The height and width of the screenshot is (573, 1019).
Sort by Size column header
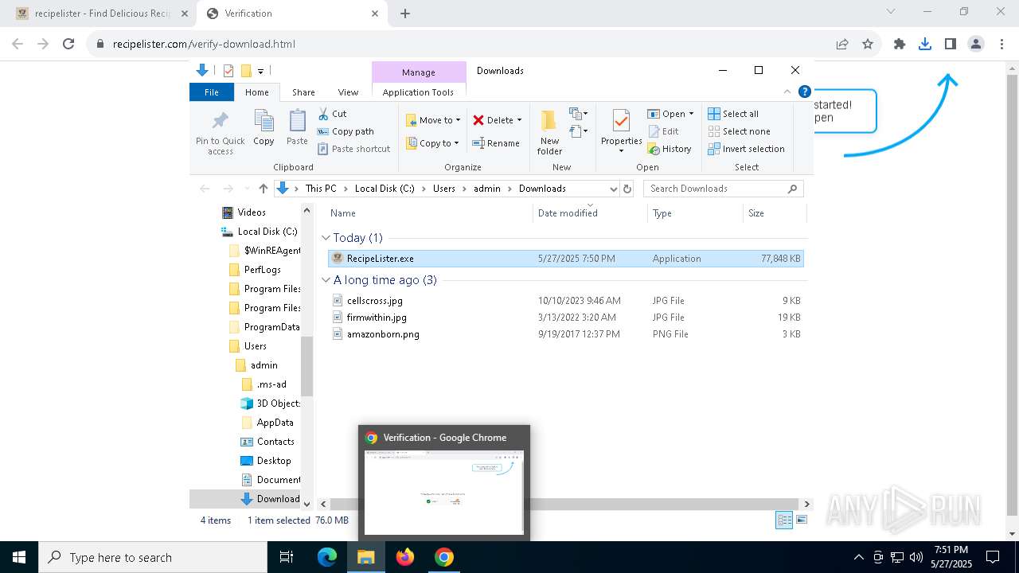click(775, 213)
